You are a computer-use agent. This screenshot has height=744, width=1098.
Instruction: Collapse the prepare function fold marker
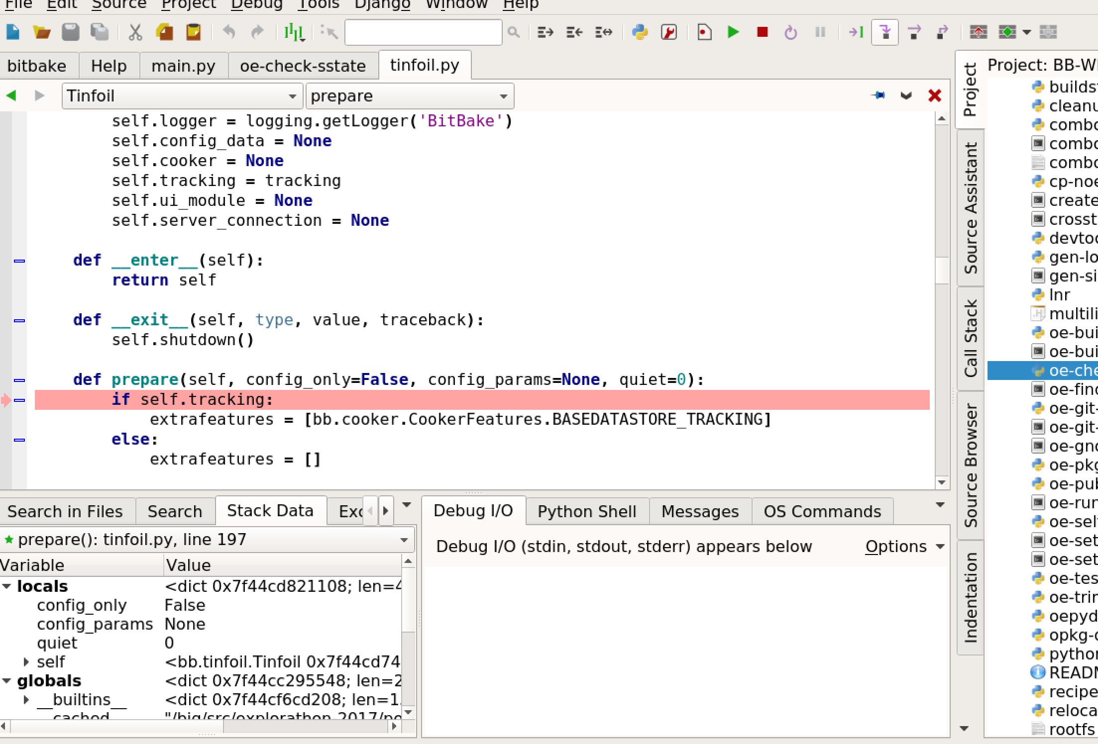click(19, 380)
